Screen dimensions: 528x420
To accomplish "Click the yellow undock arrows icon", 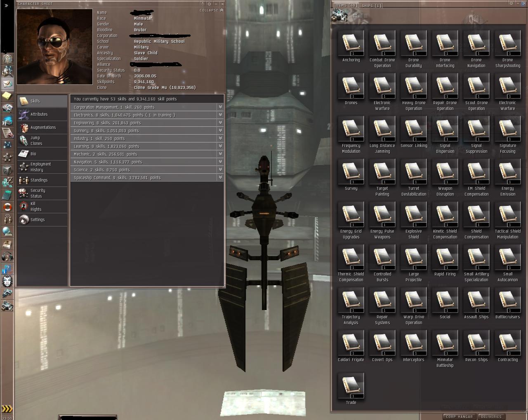I will (x=7, y=409).
